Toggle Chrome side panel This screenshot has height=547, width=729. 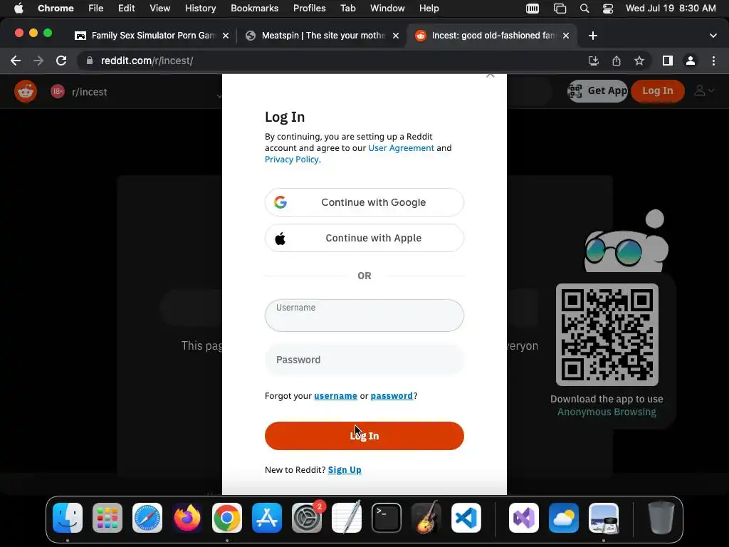(668, 61)
